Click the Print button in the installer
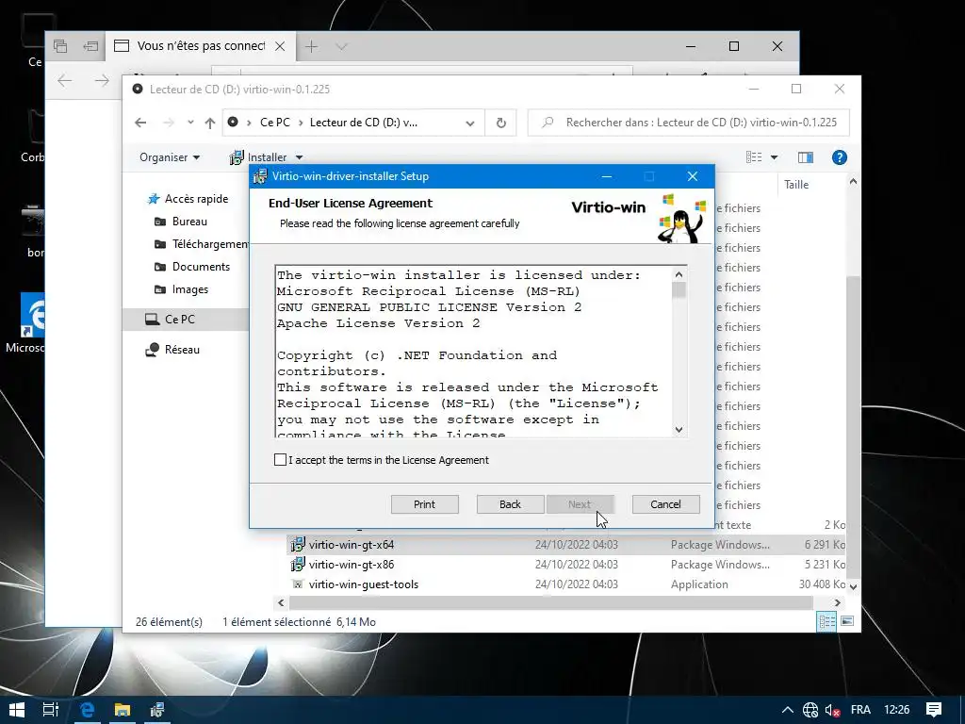Viewport: 965px width, 724px height. point(425,504)
